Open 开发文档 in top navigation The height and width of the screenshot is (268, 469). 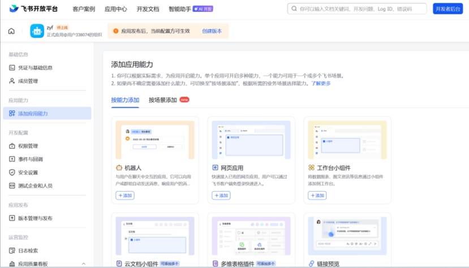(148, 9)
